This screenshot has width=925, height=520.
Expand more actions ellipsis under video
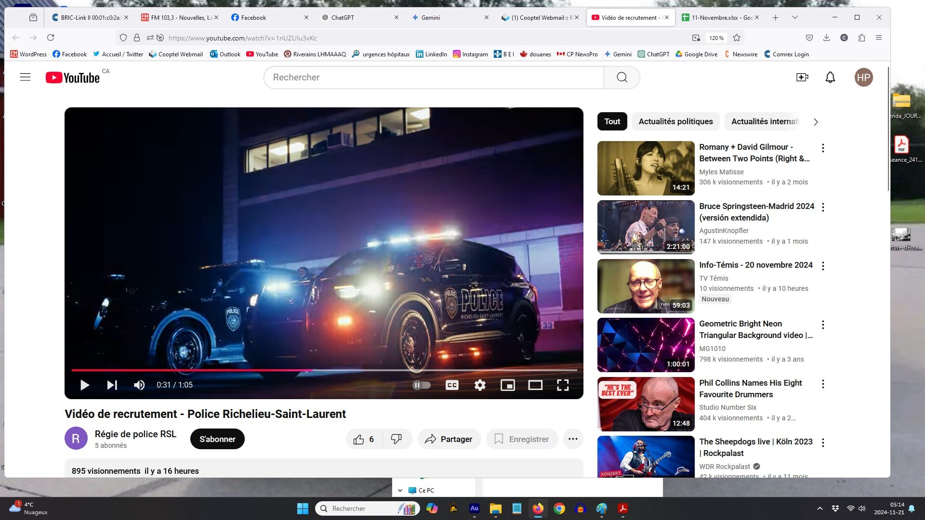573,439
